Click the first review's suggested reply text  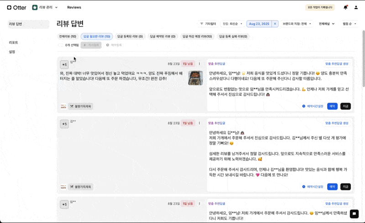(279, 84)
